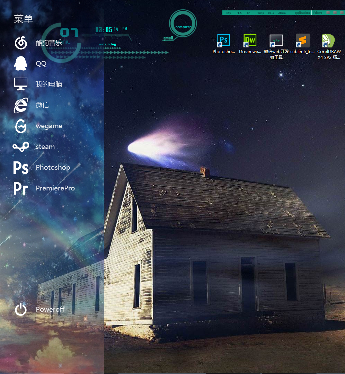Open Dreamweaver desktop shortcut icon

[x=250, y=40]
